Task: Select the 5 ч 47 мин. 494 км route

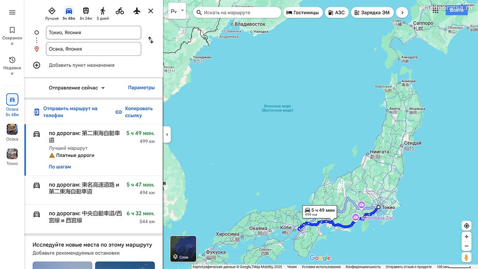Action: point(93,190)
